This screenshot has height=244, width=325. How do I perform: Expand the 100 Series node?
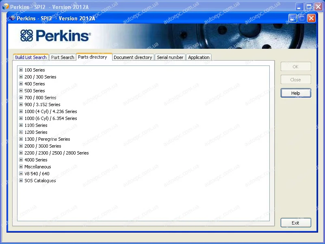(x=21, y=70)
